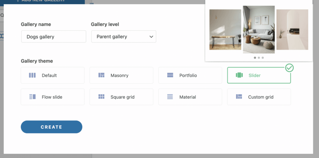The height and width of the screenshot is (158, 319).
Task: Click the center living room sofa image
Action: (259, 29)
